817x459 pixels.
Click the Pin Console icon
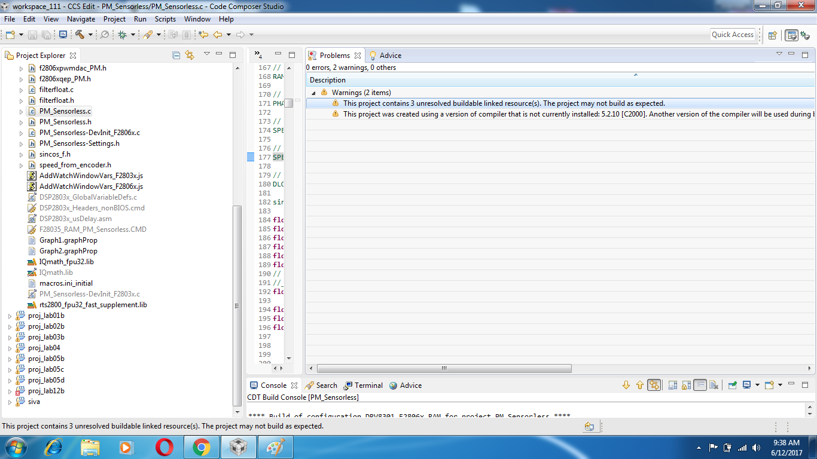click(x=732, y=385)
